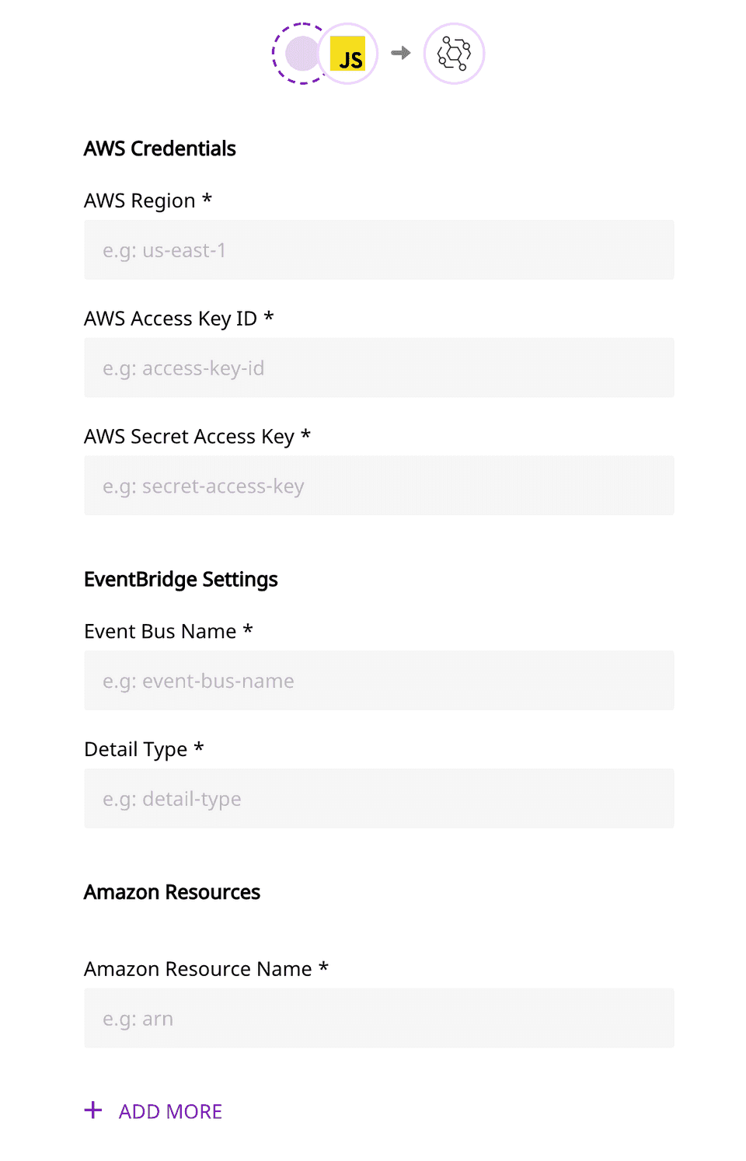Focus the Amazon Resource Name field

point(379,1018)
